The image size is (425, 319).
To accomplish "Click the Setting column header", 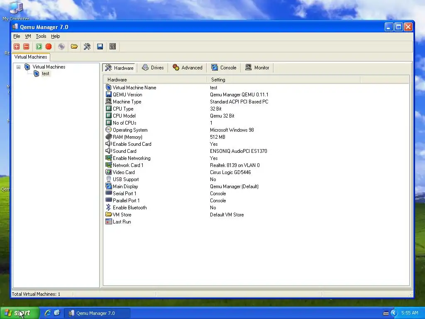I will (x=284, y=80).
